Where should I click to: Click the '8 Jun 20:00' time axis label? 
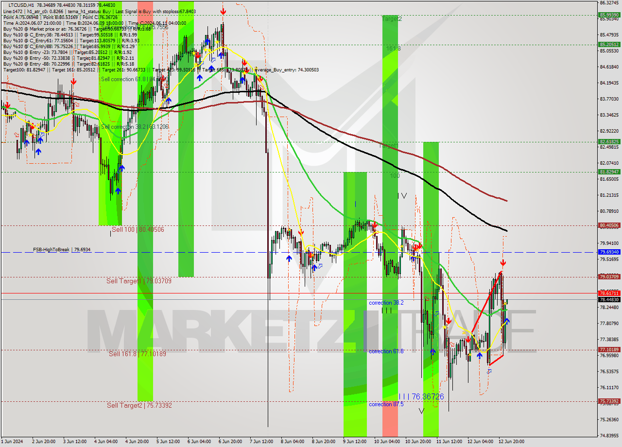(x=324, y=442)
